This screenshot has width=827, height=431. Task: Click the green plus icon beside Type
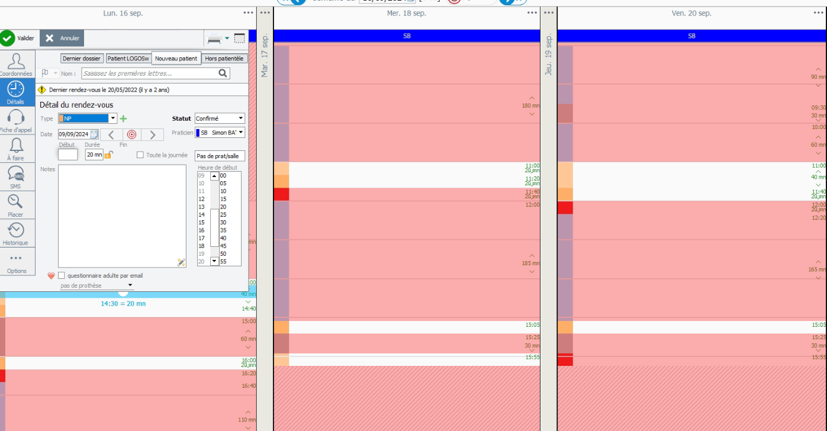coord(123,118)
